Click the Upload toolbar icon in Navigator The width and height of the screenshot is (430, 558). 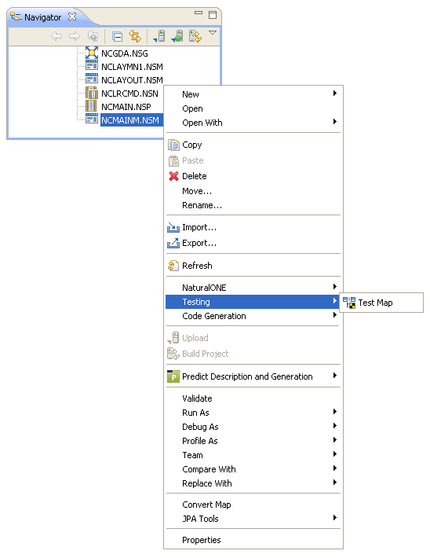pos(159,36)
